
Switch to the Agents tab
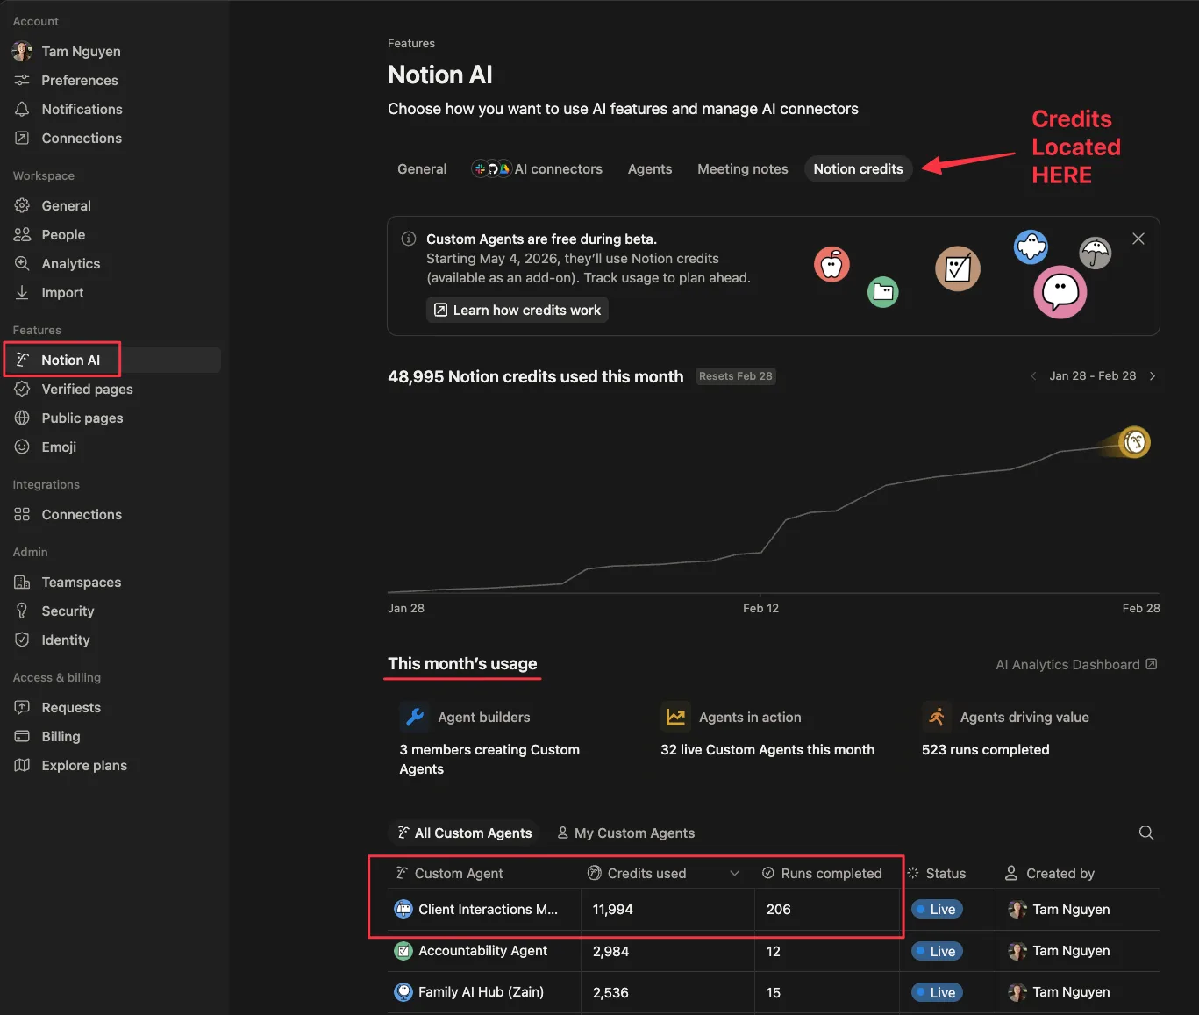pos(650,168)
